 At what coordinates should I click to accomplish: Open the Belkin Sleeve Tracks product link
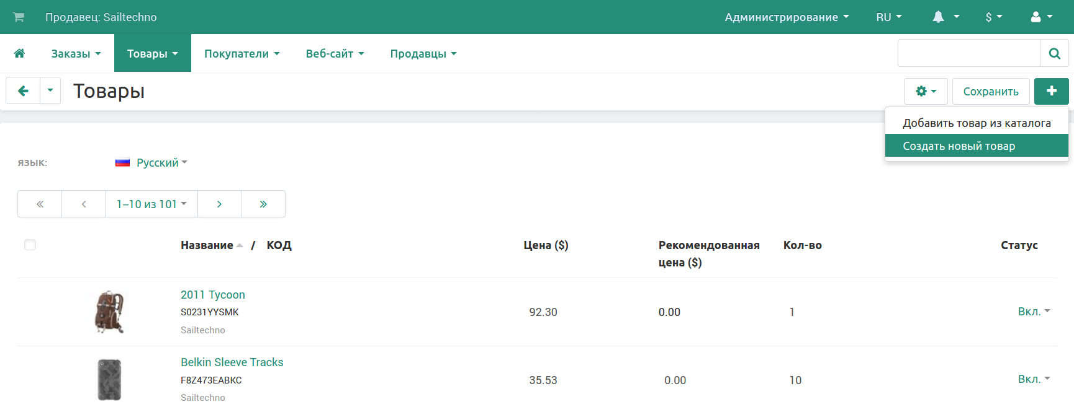[x=232, y=362]
